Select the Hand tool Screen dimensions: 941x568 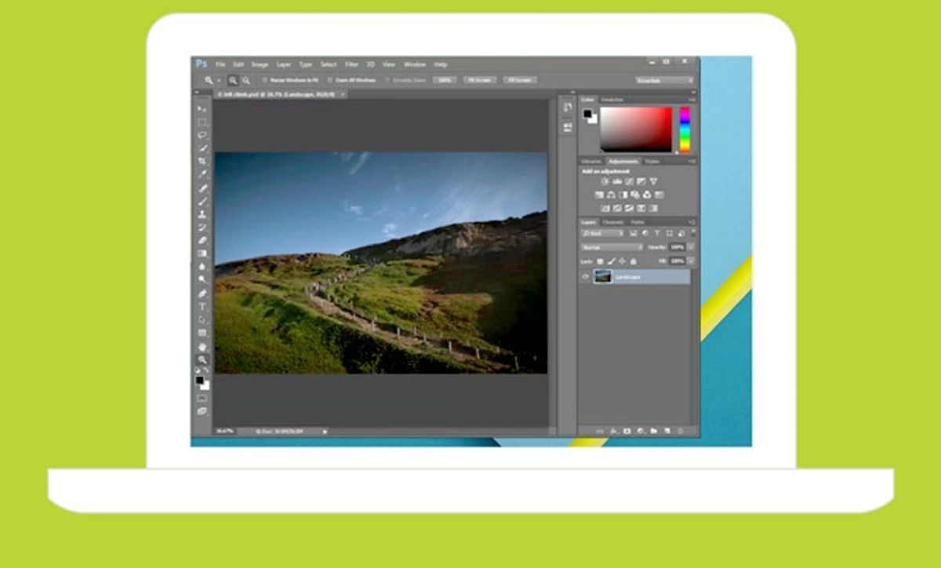pyautogui.click(x=202, y=346)
